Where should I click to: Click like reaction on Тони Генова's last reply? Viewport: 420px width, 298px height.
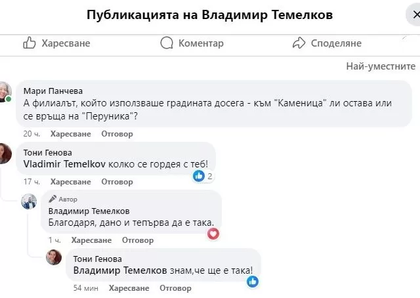pyautogui.click(x=253, y=282)
